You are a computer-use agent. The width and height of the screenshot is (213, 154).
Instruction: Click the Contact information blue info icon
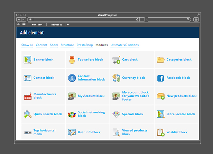tap(72, 78)
